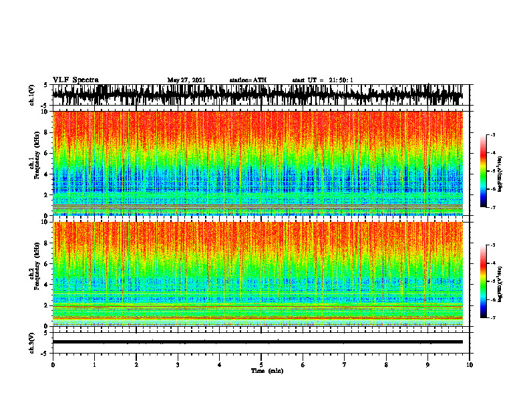Click the ch.1 colorbar log(PSD) unit label
This screenshot has height=409, width=529.
tap(500, 174)
